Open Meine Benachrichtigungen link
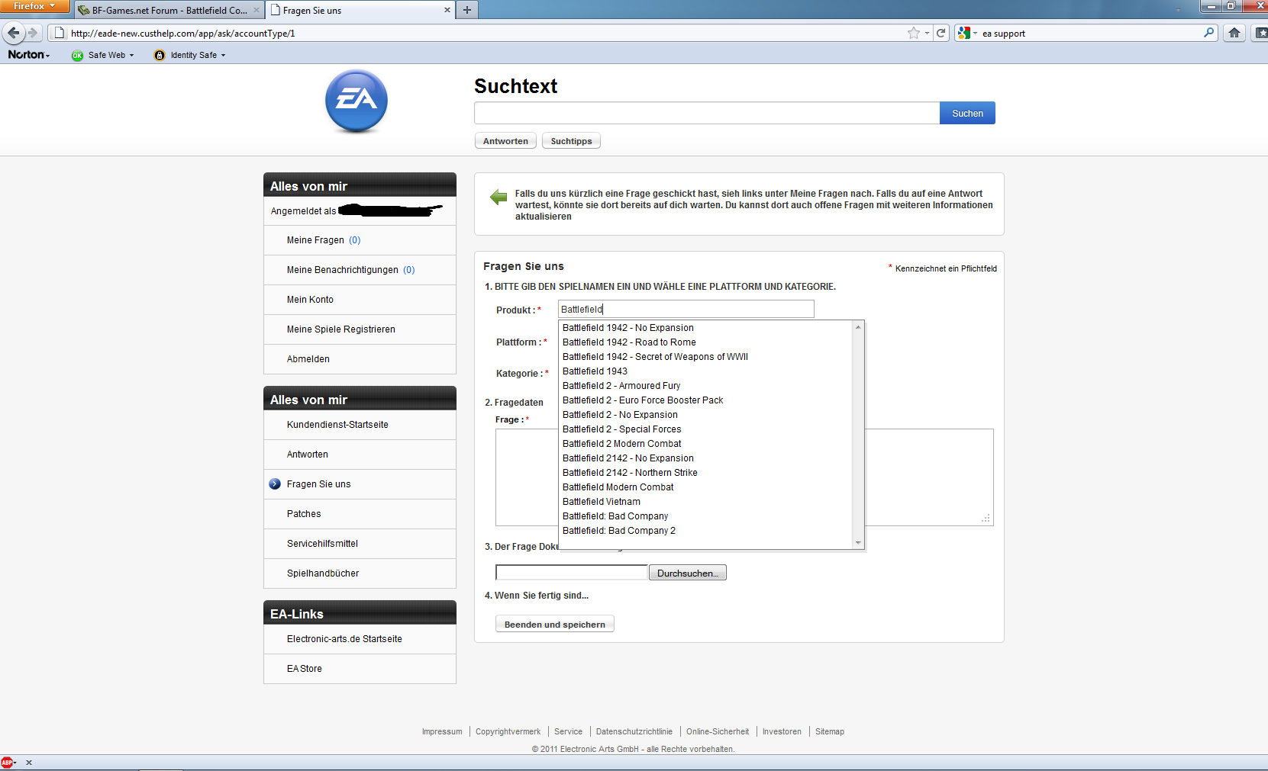The width and height of the screenshot is (1268, 771). [x=360, y=270]
